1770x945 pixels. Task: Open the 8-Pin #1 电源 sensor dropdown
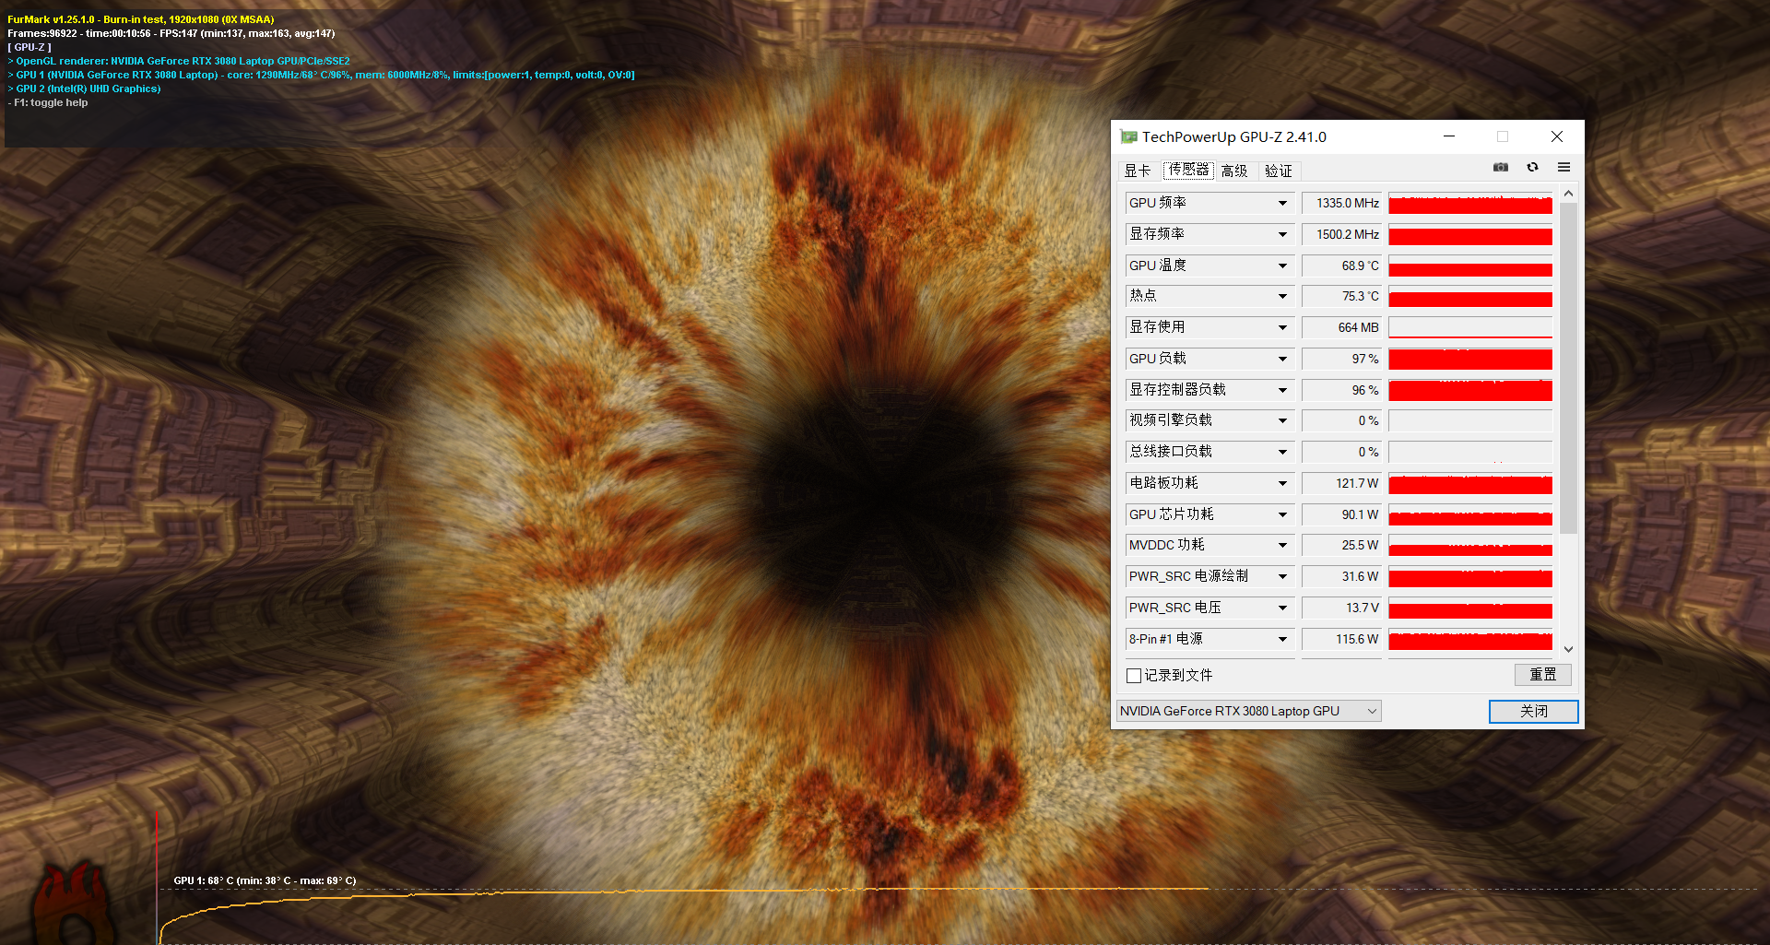[x=1282, y=639]
